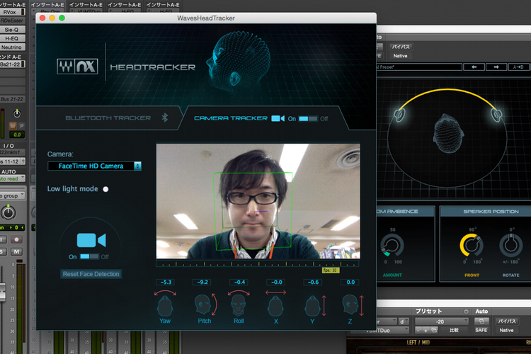531x354 pixels.
Task: Click the left speaker icon in Nx window
Action: (399, 115)
